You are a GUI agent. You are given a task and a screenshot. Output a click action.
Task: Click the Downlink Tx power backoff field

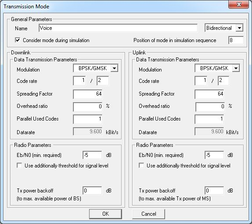pyautogui.click(x=92, y=190)
